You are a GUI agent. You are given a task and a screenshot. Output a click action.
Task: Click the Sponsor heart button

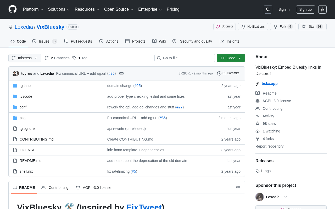(224, 27)
